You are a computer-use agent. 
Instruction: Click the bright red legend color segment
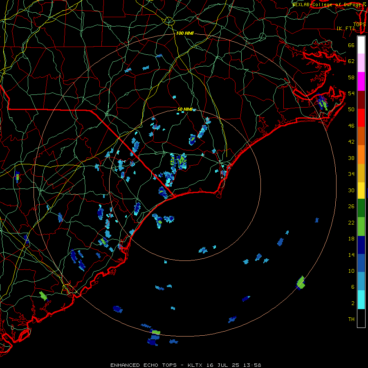pyautogui.click(x=361, y=118)
